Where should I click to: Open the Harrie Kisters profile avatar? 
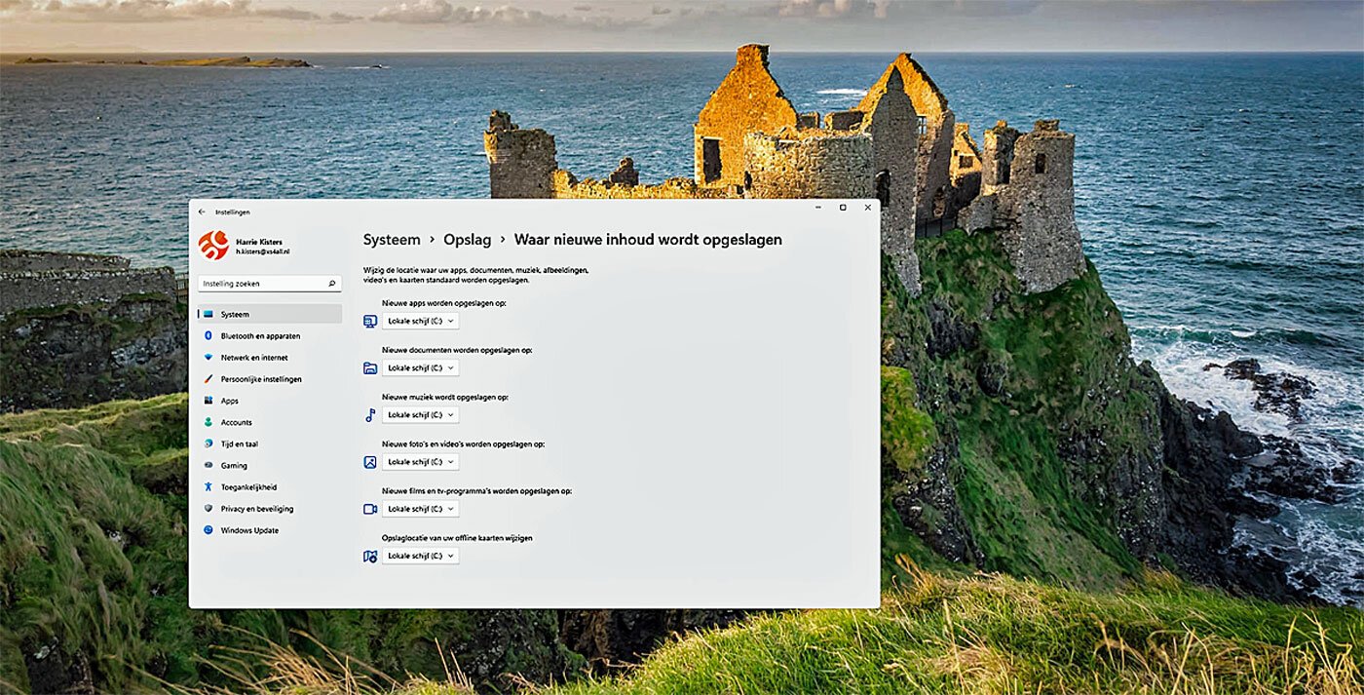[213, 245]
